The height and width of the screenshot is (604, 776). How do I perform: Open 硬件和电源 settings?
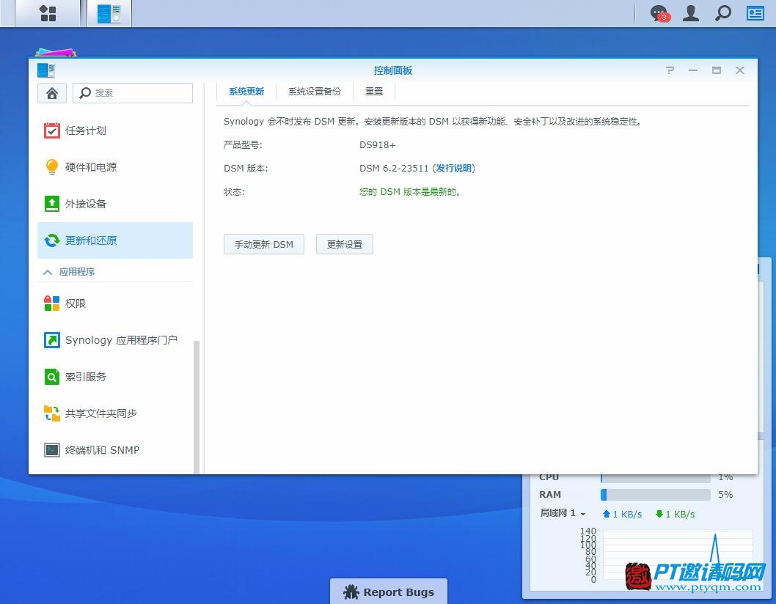[x=115, y=167]
